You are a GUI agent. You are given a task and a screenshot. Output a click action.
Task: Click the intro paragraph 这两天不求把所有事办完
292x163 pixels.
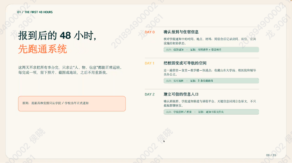click(70, 70)
